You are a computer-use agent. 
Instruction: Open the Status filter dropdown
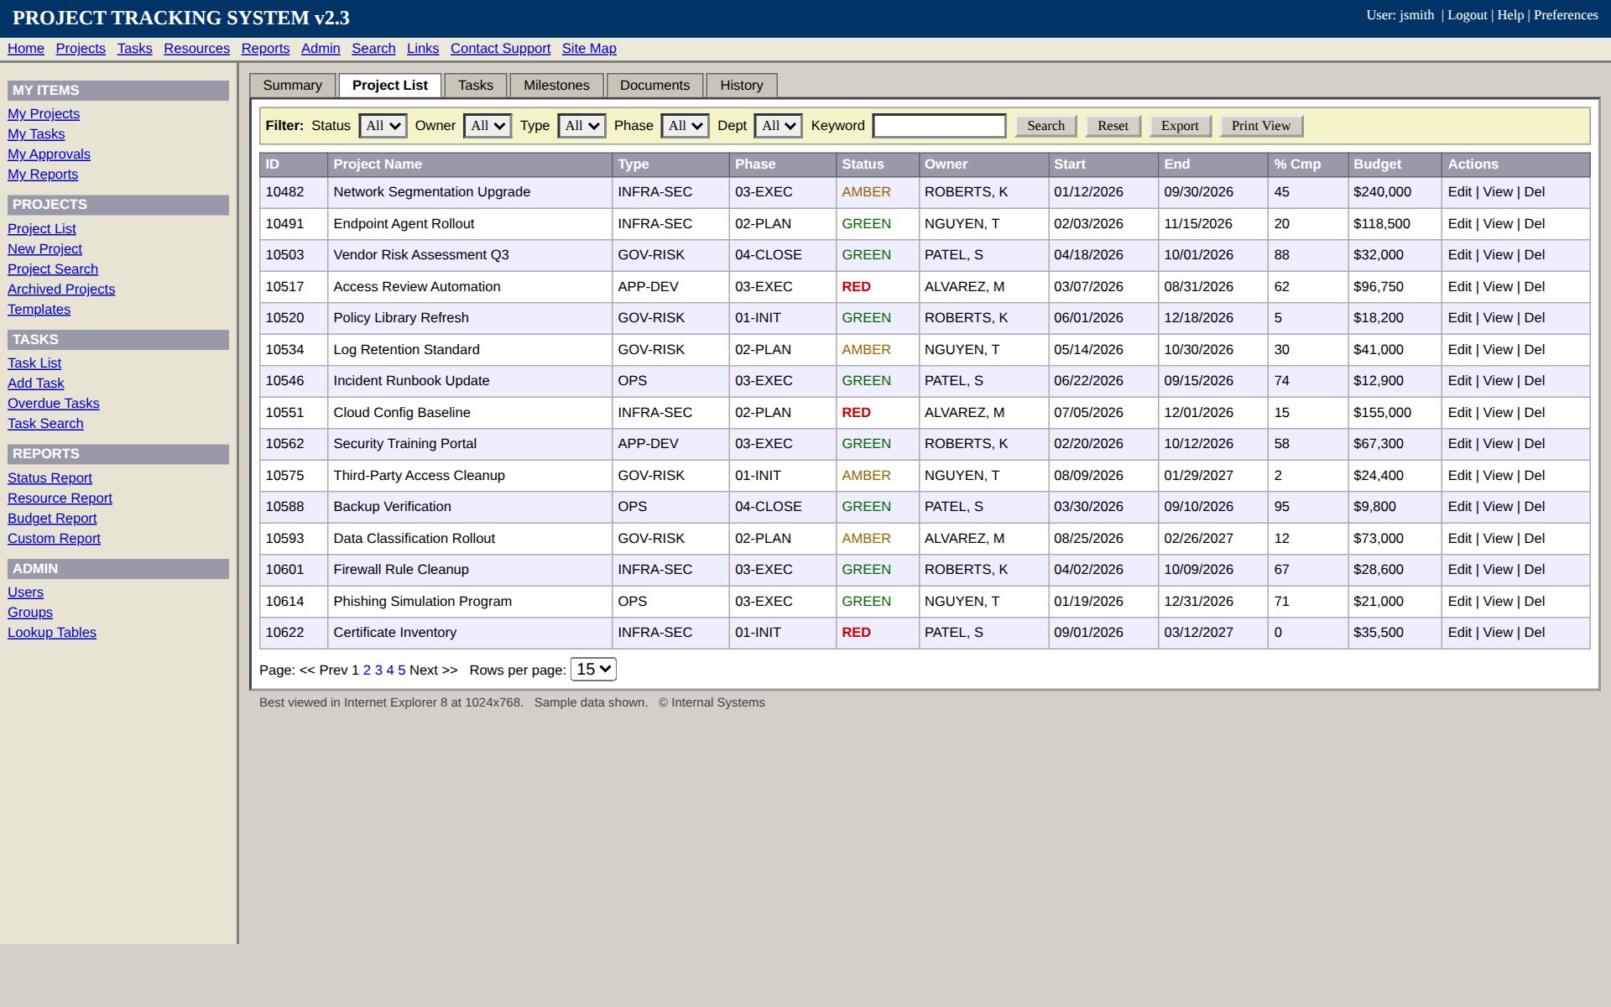[383, 126]
